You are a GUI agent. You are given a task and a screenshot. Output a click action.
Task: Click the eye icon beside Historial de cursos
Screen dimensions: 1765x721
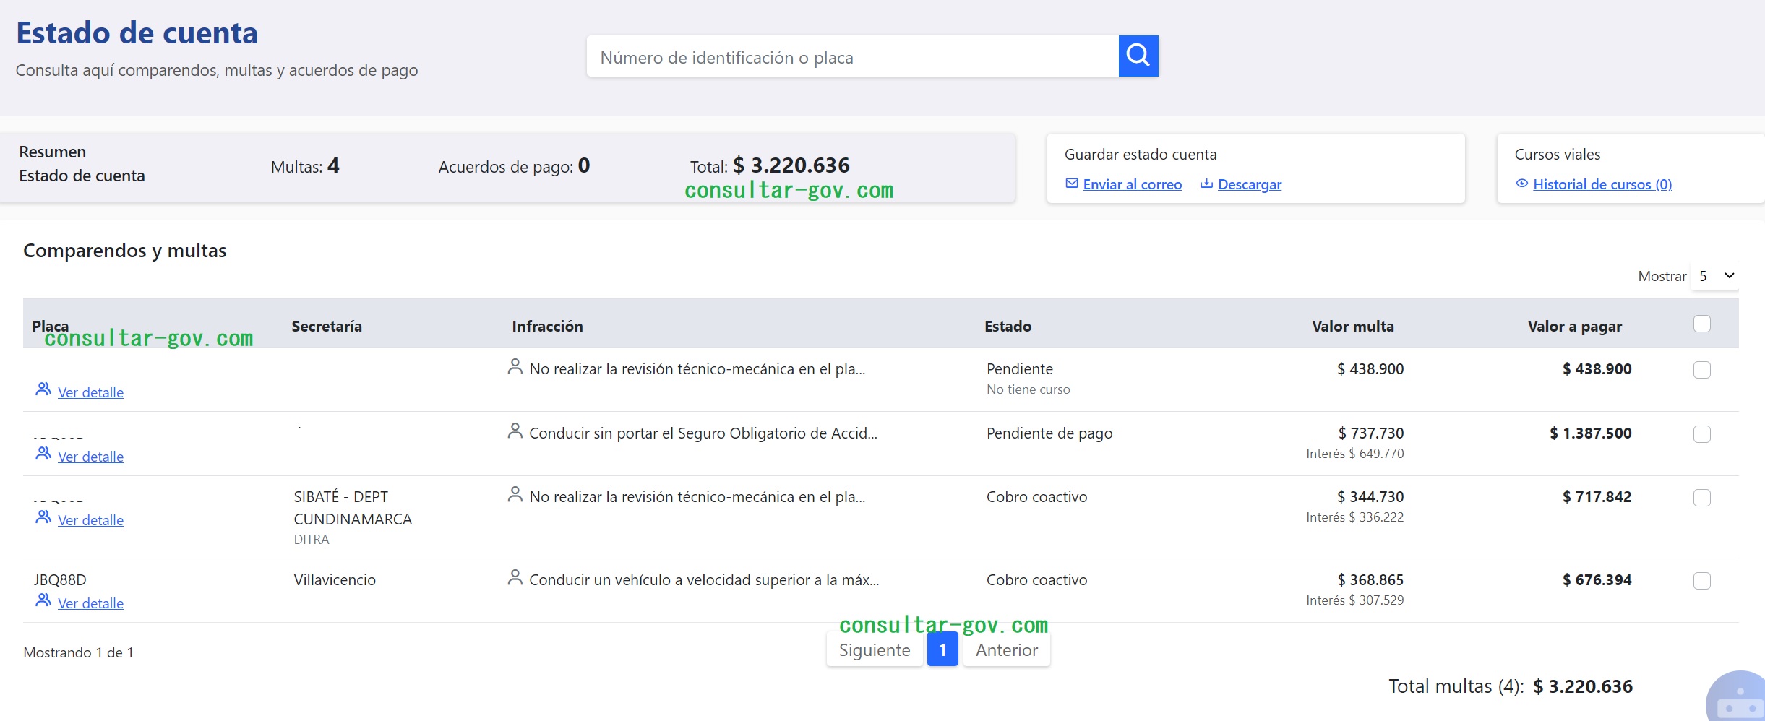(1521, 184)
